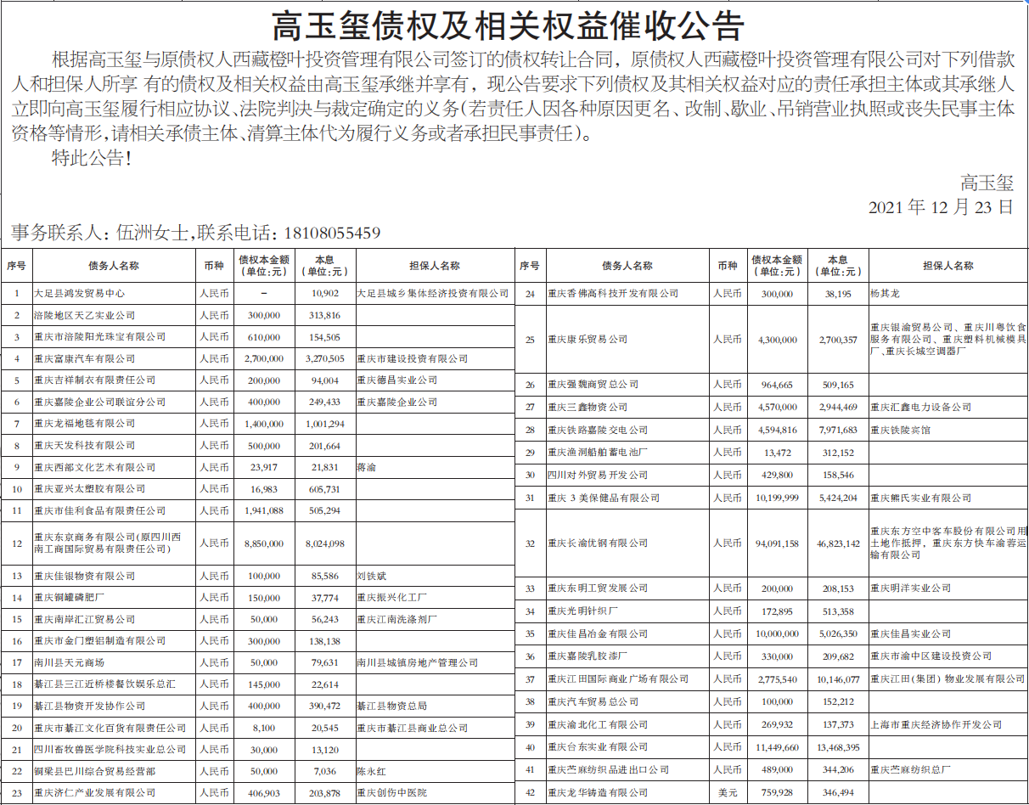1029x805 pixels.
Task: Click guarantor name 蒋渝
Action: pyautogui.click(x=367, y=468)
